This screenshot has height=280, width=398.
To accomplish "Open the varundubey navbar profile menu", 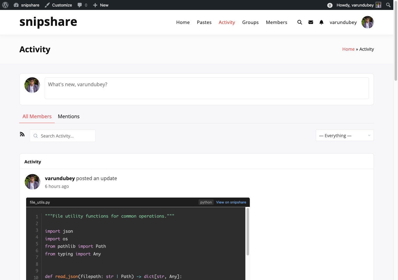I will pos(343,22).
